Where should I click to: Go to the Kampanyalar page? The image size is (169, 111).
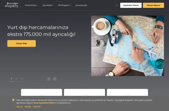pyautogui.click(x=81, y=5)
